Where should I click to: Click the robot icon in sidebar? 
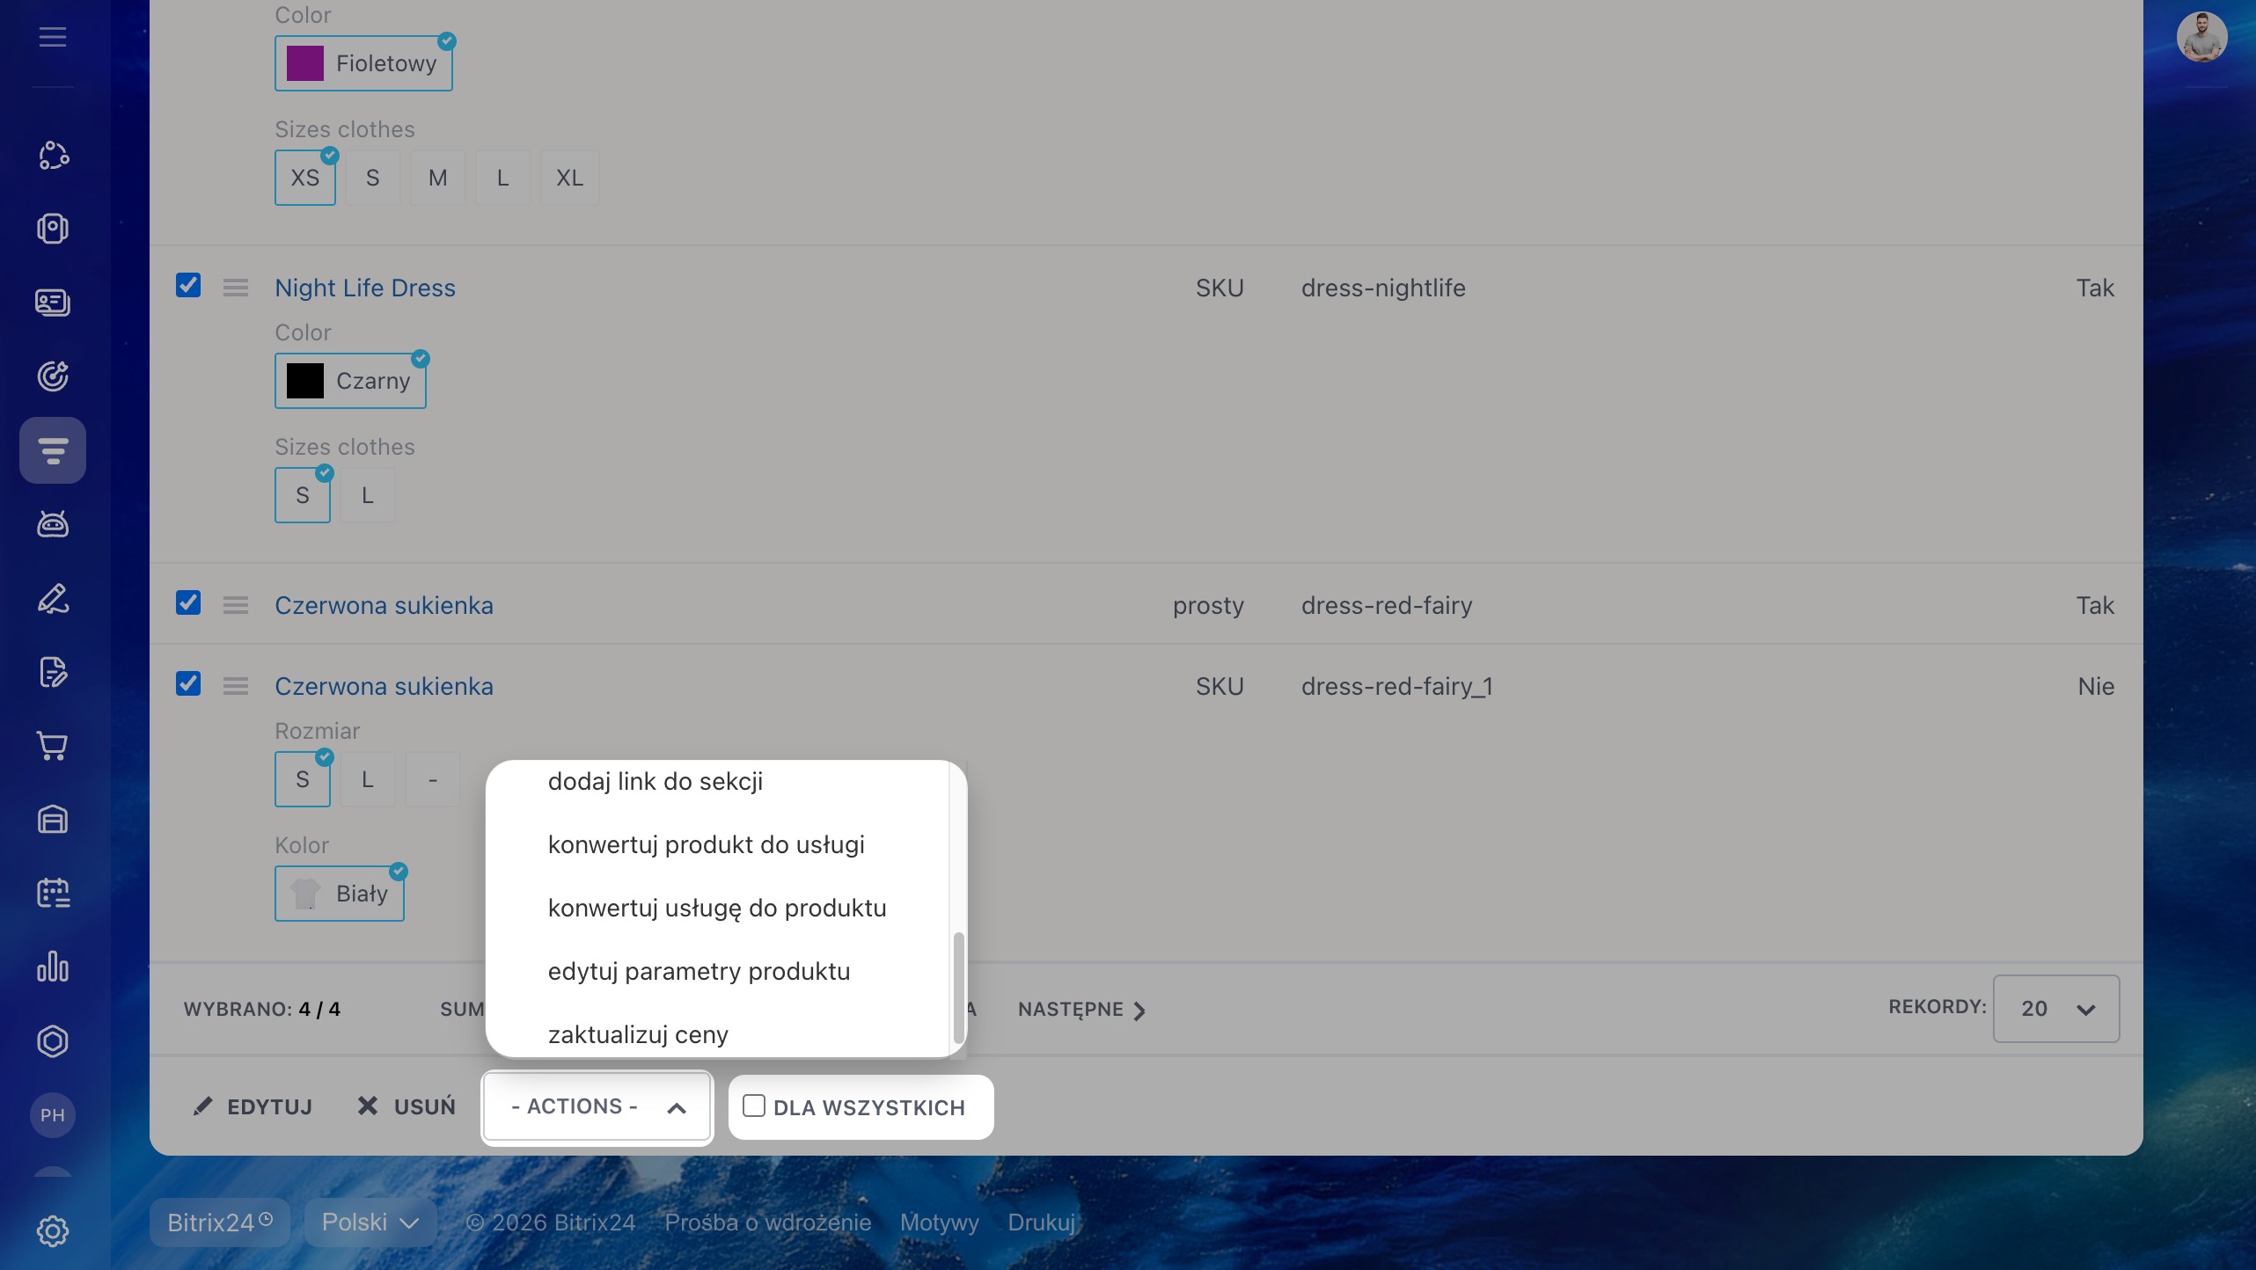click(x=53, y=524)
